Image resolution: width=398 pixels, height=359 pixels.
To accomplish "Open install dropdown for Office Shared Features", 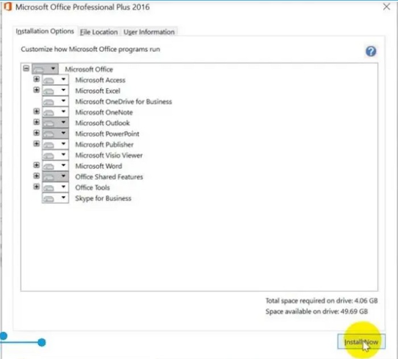I will [x=55, y=177].
